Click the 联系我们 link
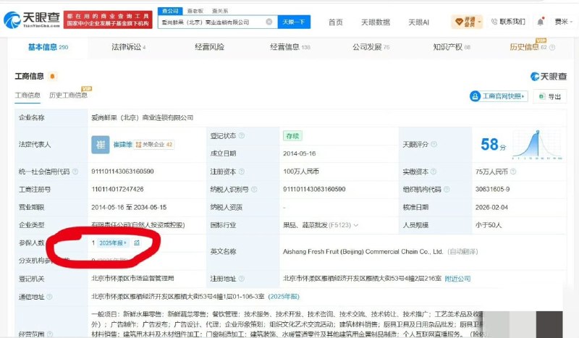 pos(508,22)
